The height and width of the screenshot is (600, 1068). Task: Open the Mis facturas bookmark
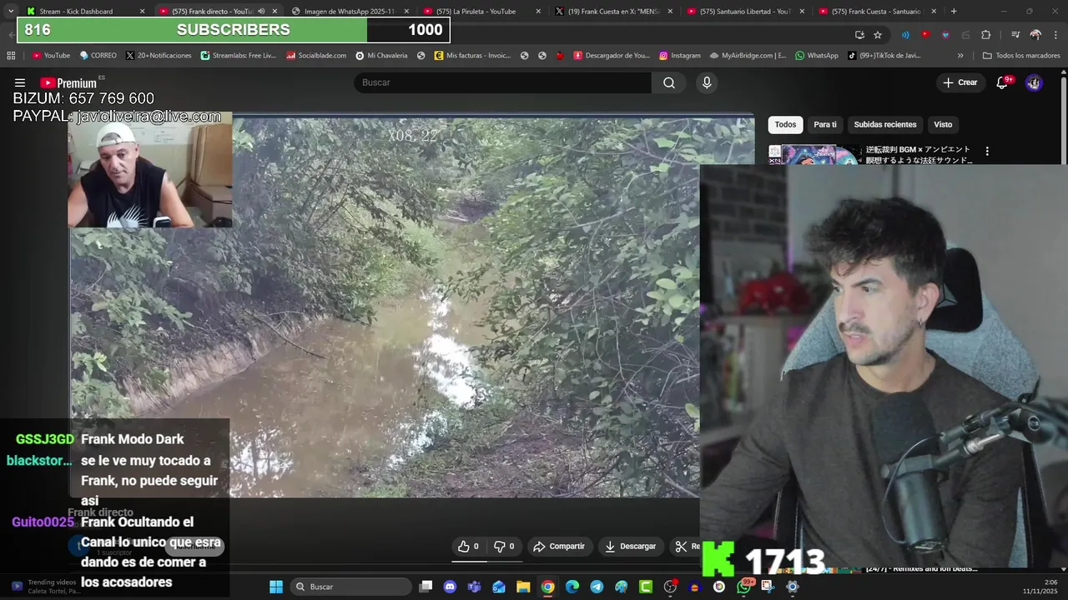(x=472, y=56)
